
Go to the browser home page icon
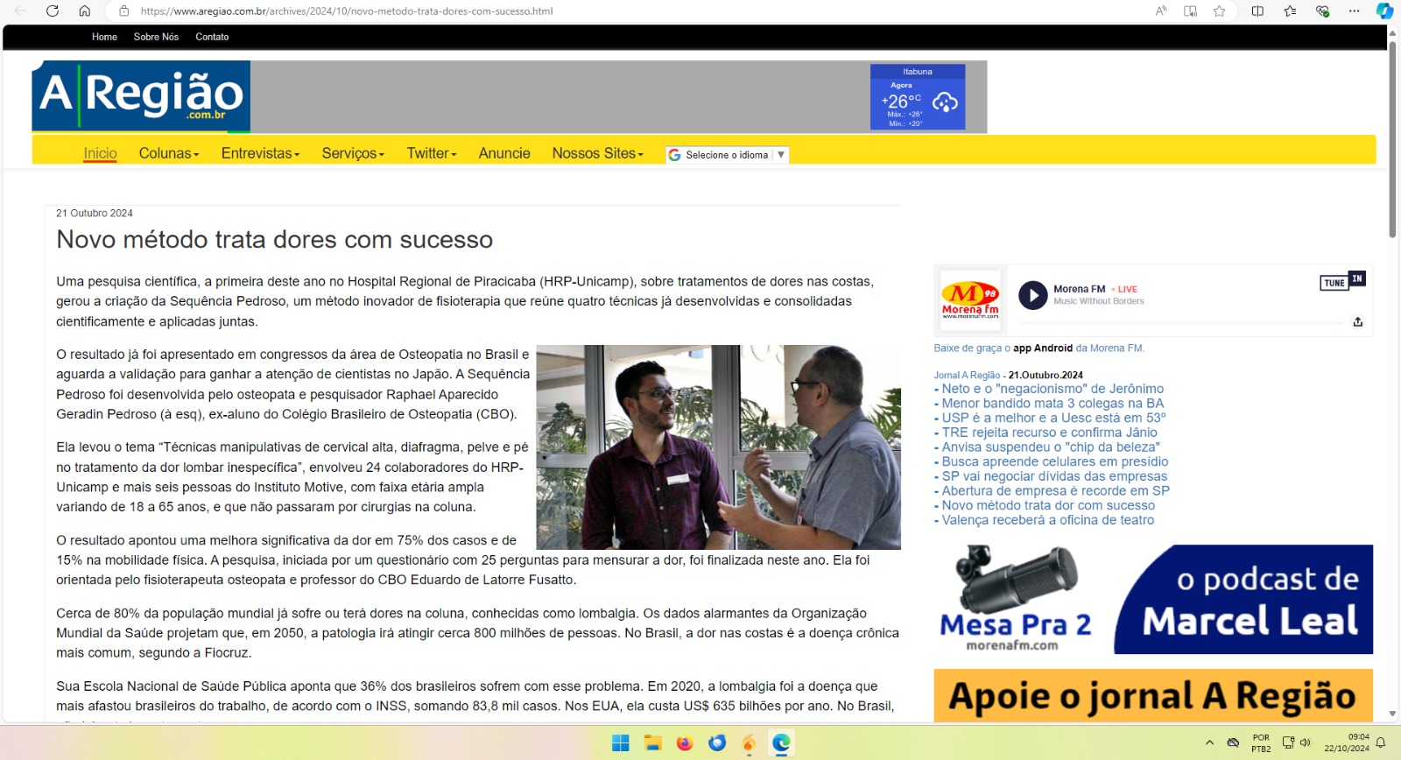[85, 11]
